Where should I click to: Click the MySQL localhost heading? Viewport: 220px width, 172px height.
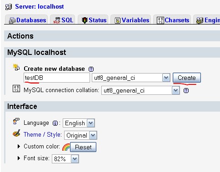point(37,52)
